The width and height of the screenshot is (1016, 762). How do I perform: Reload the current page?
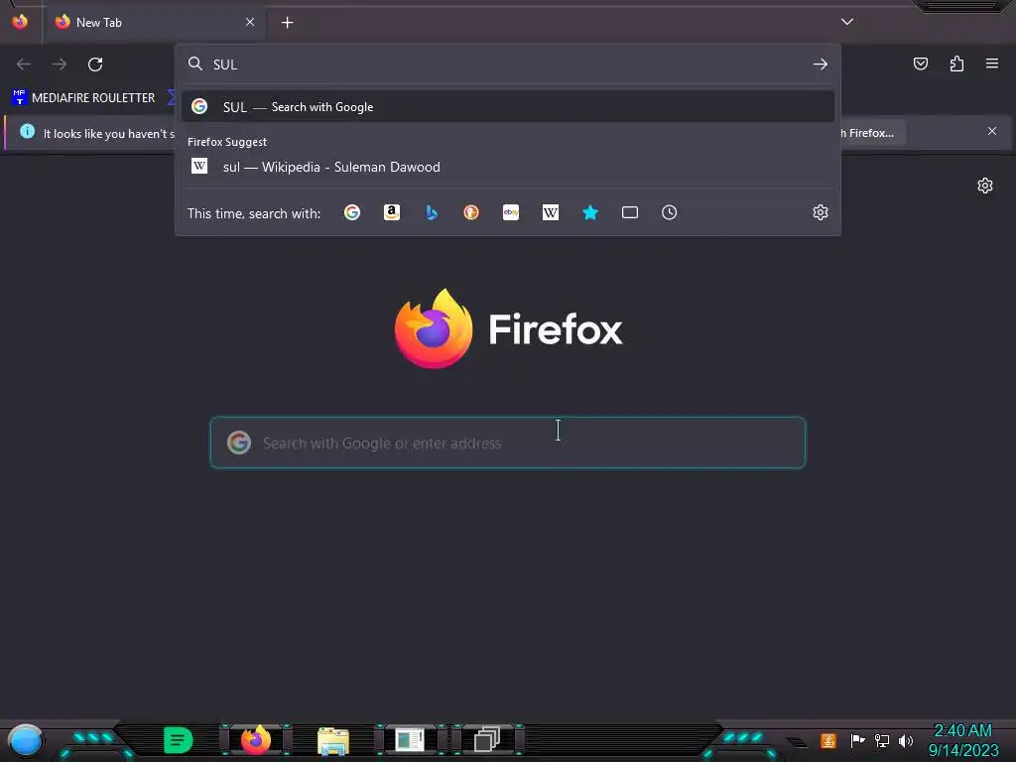[x=95, y=64]
